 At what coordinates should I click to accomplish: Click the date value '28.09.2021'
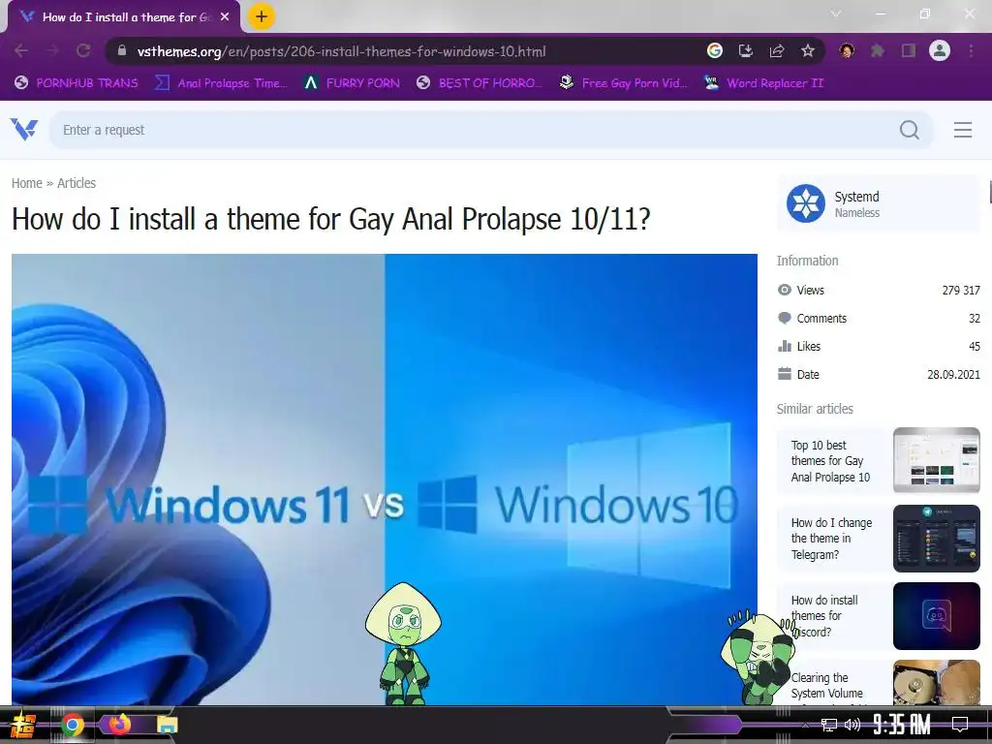coord(953,374)
